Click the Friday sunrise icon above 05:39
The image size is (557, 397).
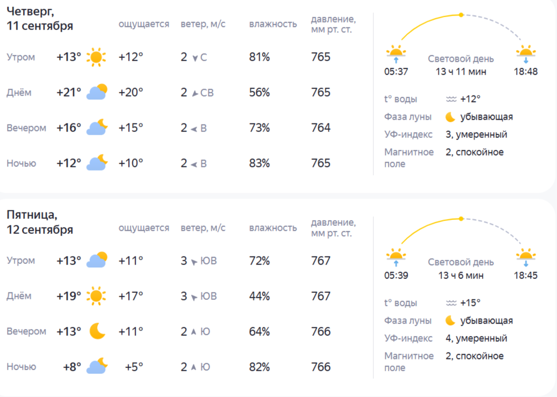[396, 258]
